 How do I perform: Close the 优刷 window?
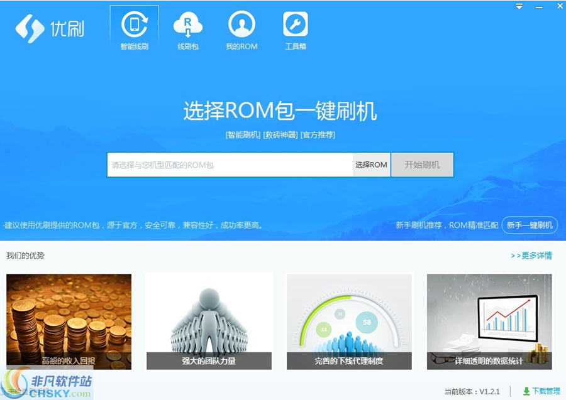[560, 6]
